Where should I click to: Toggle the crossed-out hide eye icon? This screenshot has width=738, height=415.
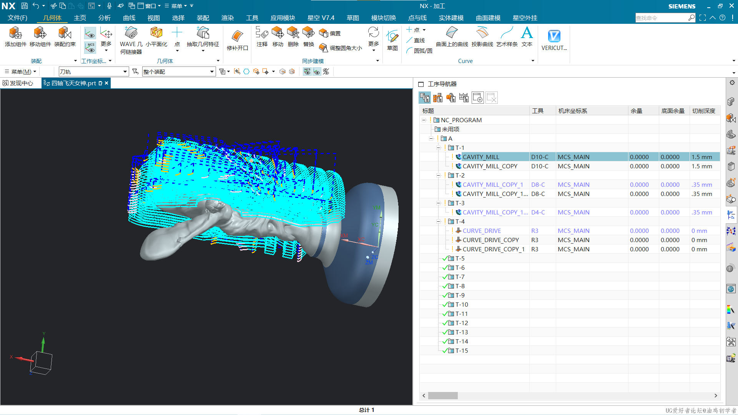click(x=326, y=71)
